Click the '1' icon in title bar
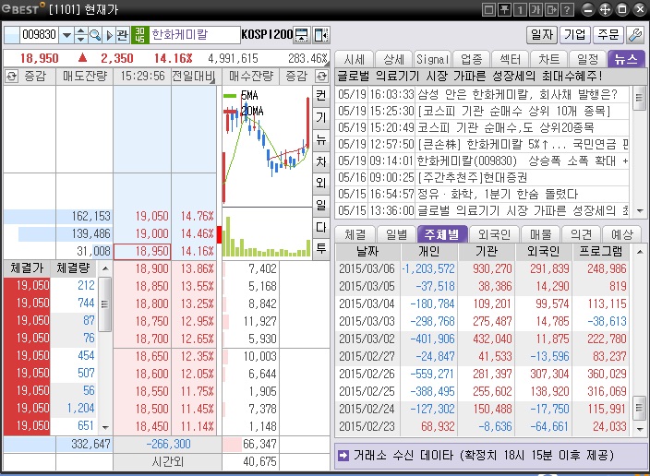The width and height of the screenshot is (650, 476). (x=520, y=9)
